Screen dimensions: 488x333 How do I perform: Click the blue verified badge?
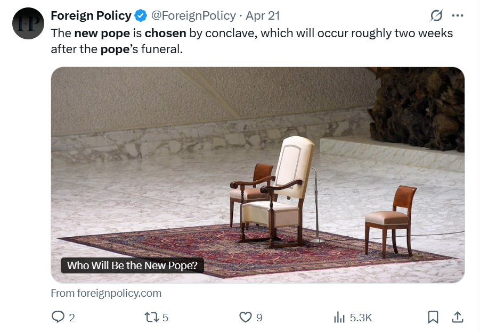click(x=141, y=15)
